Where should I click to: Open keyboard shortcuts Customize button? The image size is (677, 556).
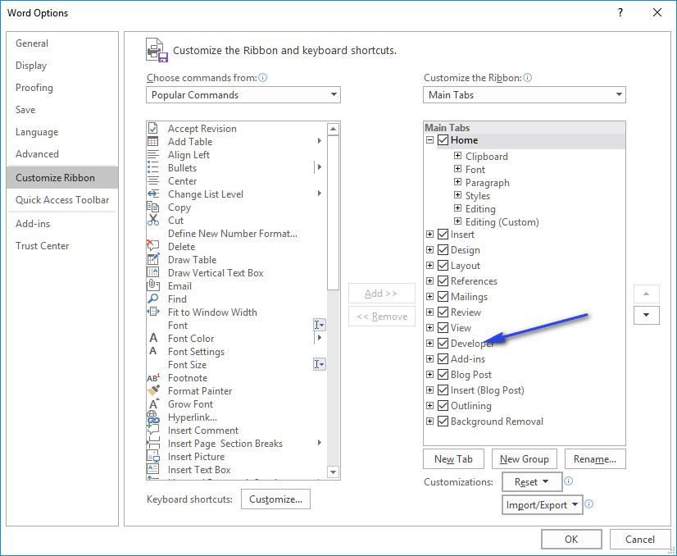tap(275, 499)
